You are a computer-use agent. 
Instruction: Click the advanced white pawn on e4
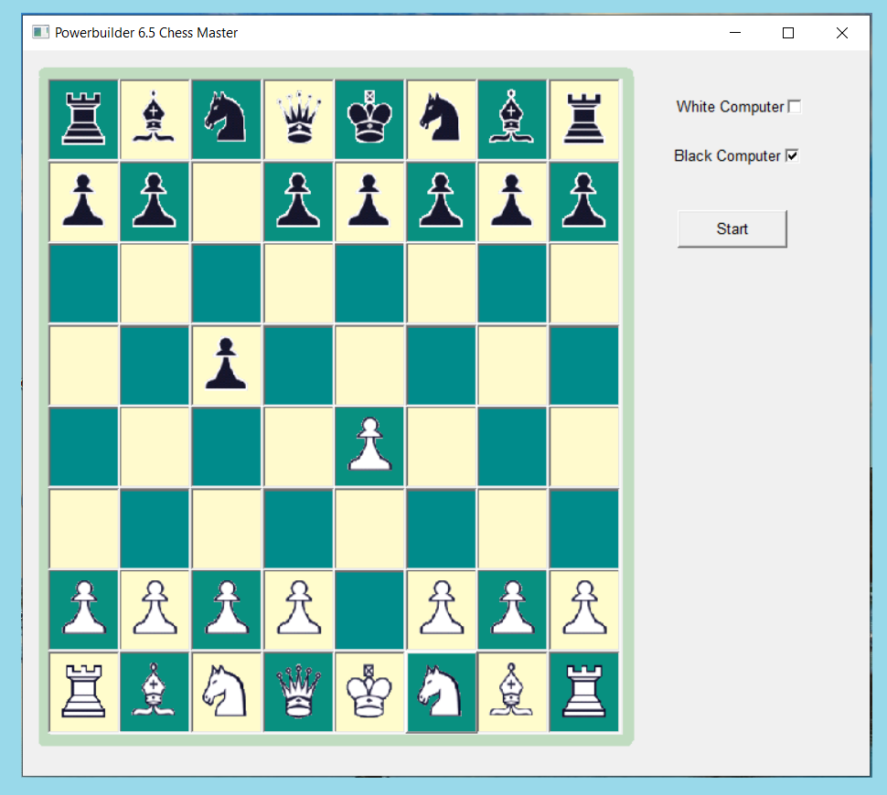pyautogui.click(x=369, y=447)
